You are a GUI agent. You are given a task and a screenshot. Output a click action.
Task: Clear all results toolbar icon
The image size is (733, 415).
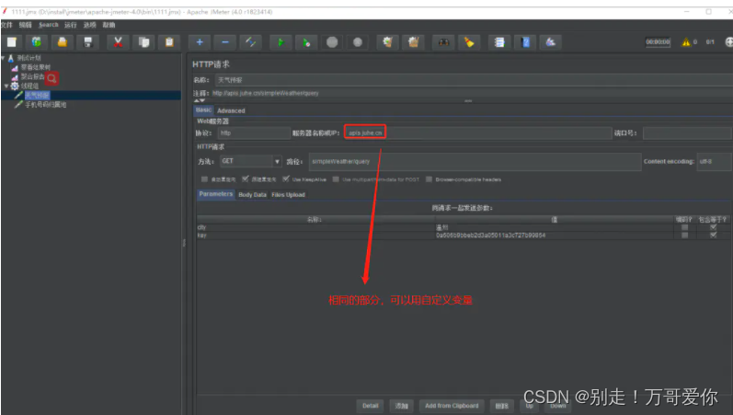click(x=413, y=42)
